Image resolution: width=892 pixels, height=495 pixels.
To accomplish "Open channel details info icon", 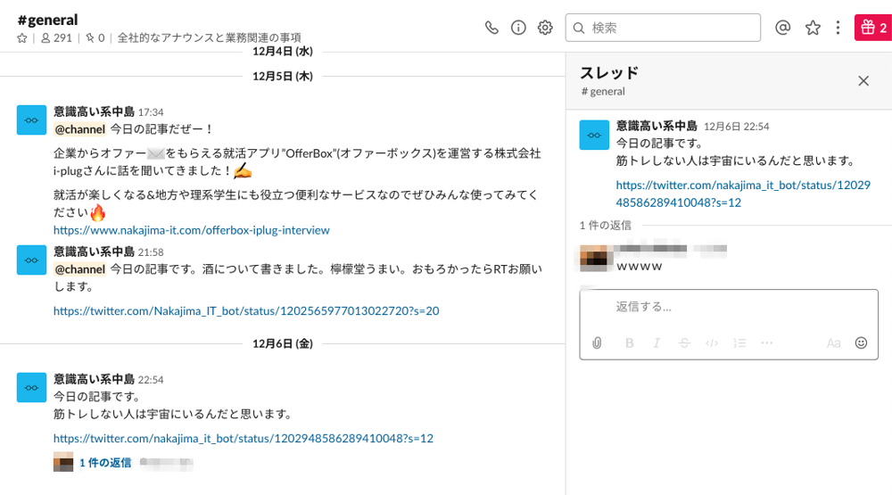I will pyautogui.click(x=518, y=28).
